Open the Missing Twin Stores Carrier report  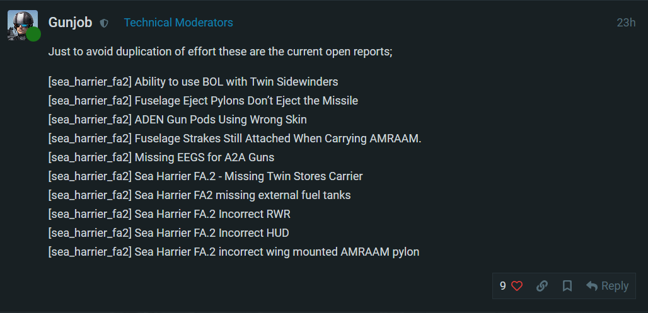point(205,176)
